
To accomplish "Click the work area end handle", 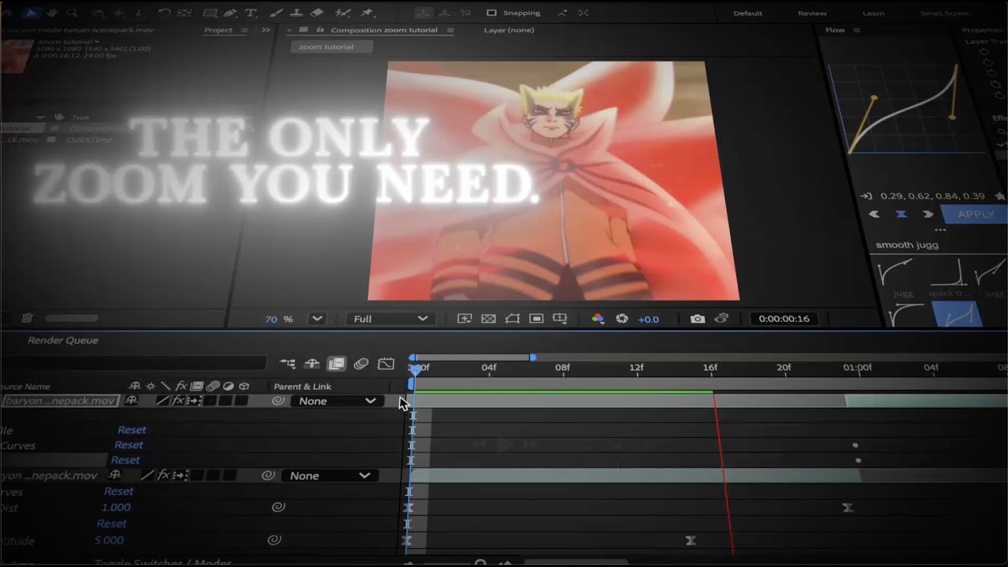I will 532,358.
